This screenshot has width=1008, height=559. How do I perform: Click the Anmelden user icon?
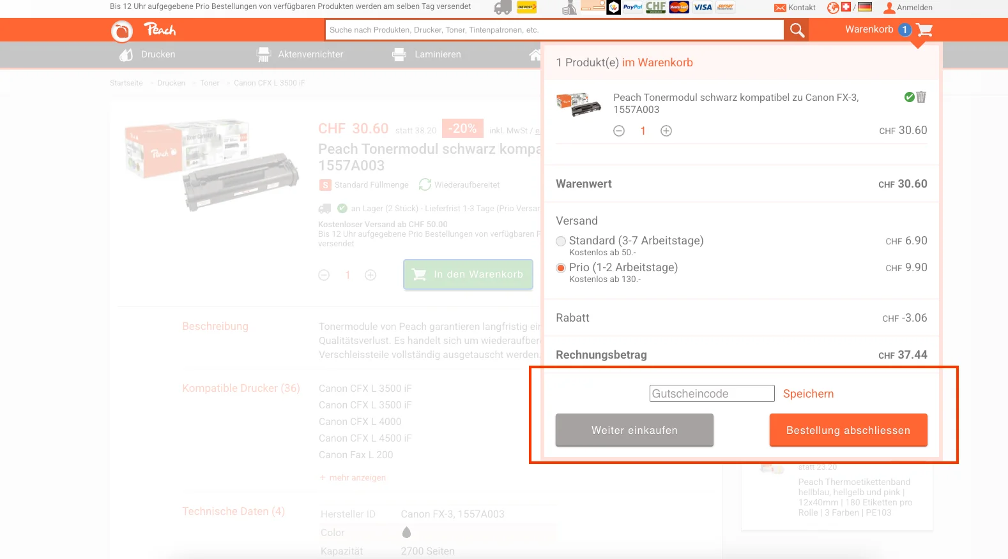pos(889,8)
